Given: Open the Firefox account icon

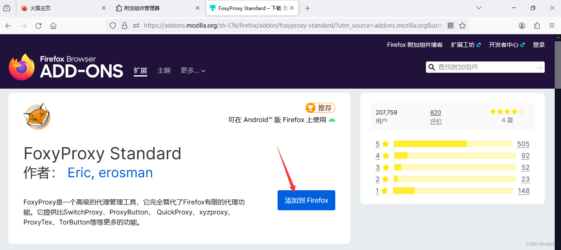Looking at the screenshot, I should [x=522, y=26].
